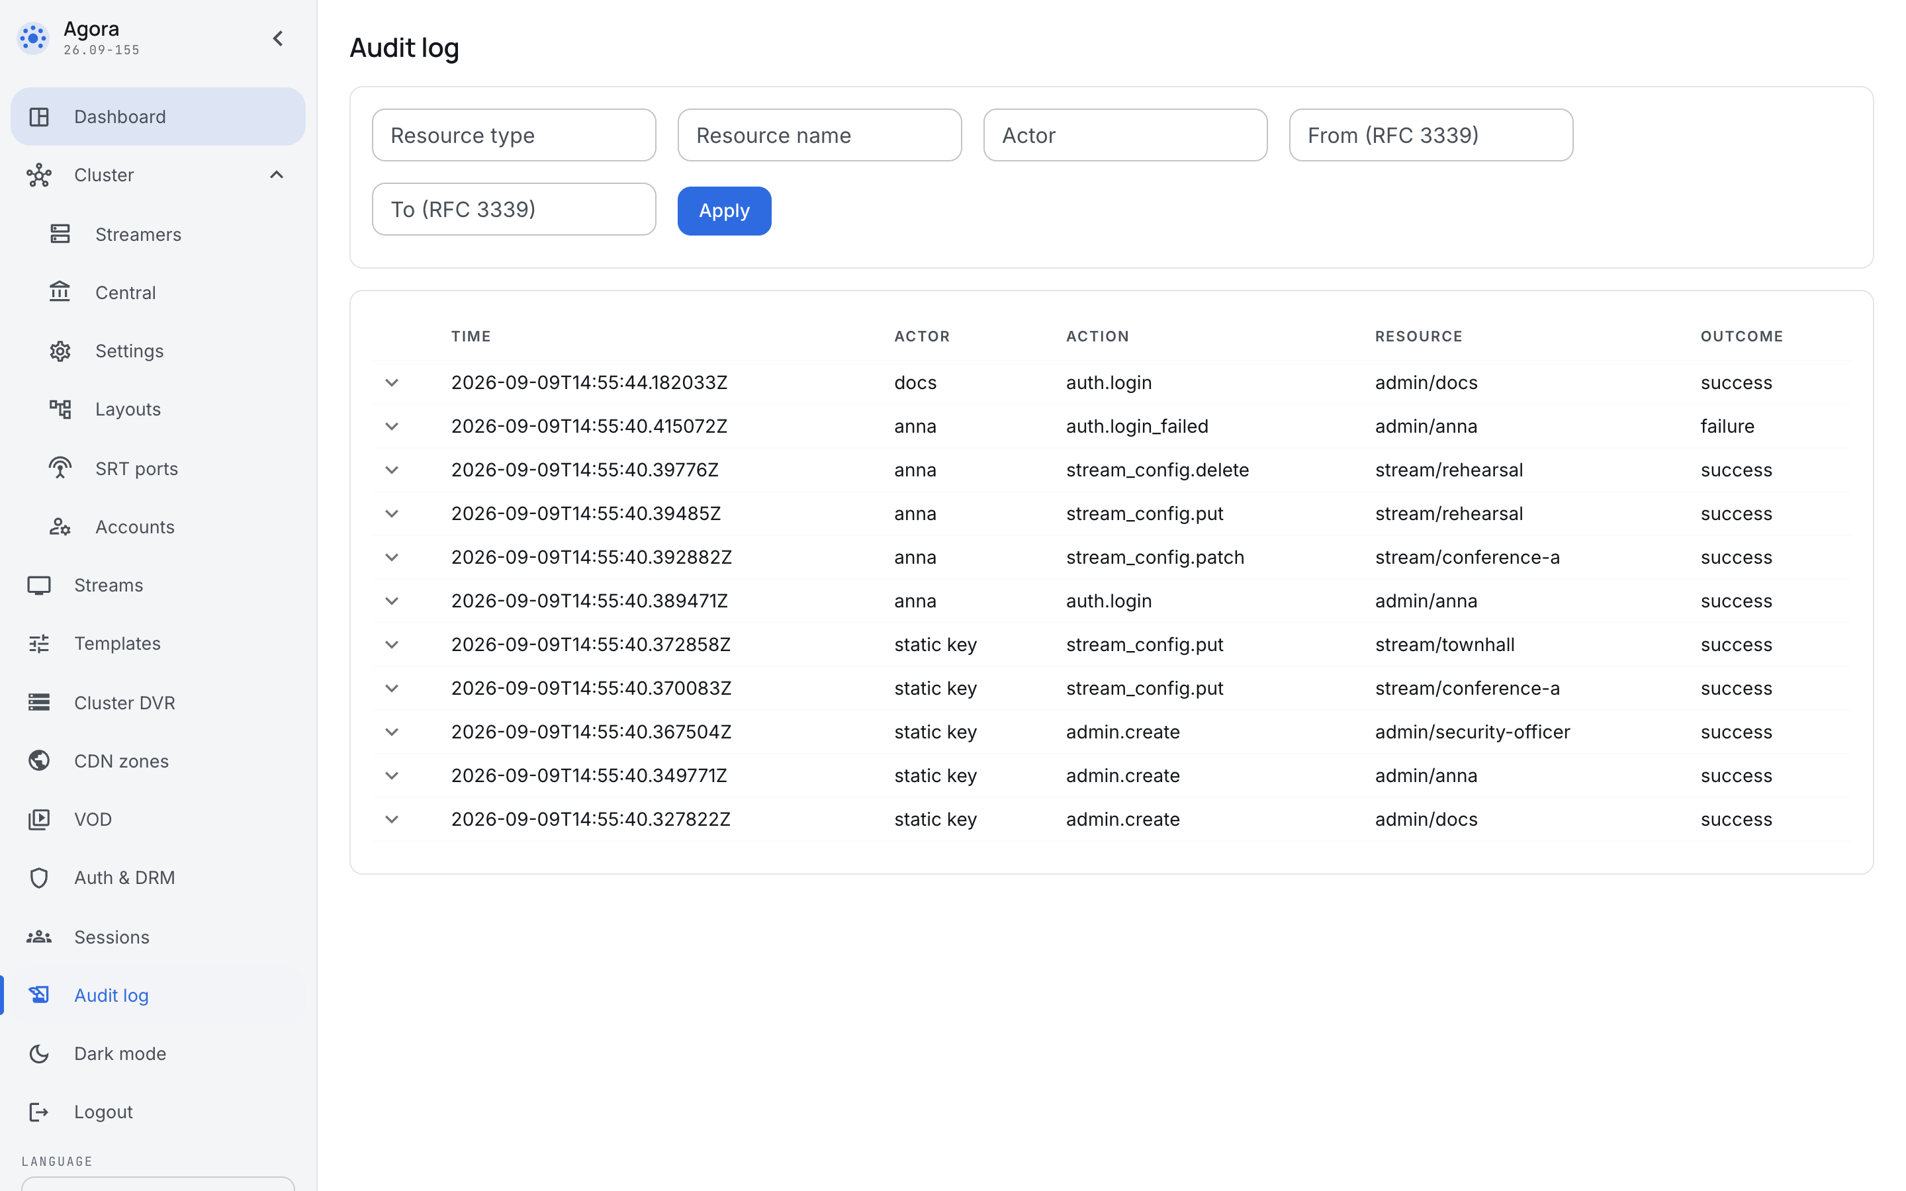Viewport: 1906px width, 1191px height.
Task: Log out of Agora
Action: coord(158,1112)
